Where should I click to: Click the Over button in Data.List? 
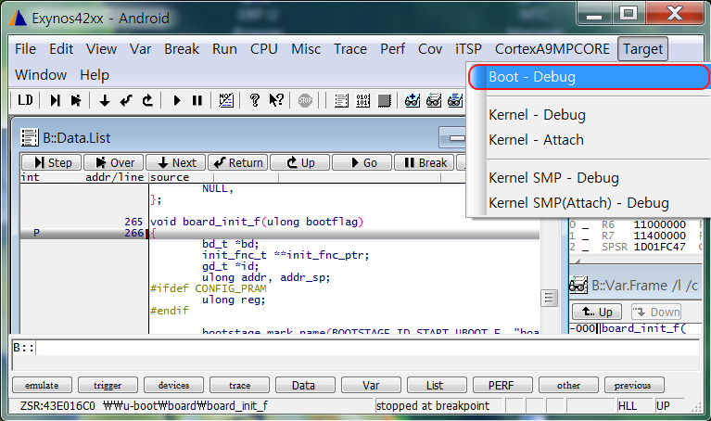pyautogui.click(x=112, y=162)
